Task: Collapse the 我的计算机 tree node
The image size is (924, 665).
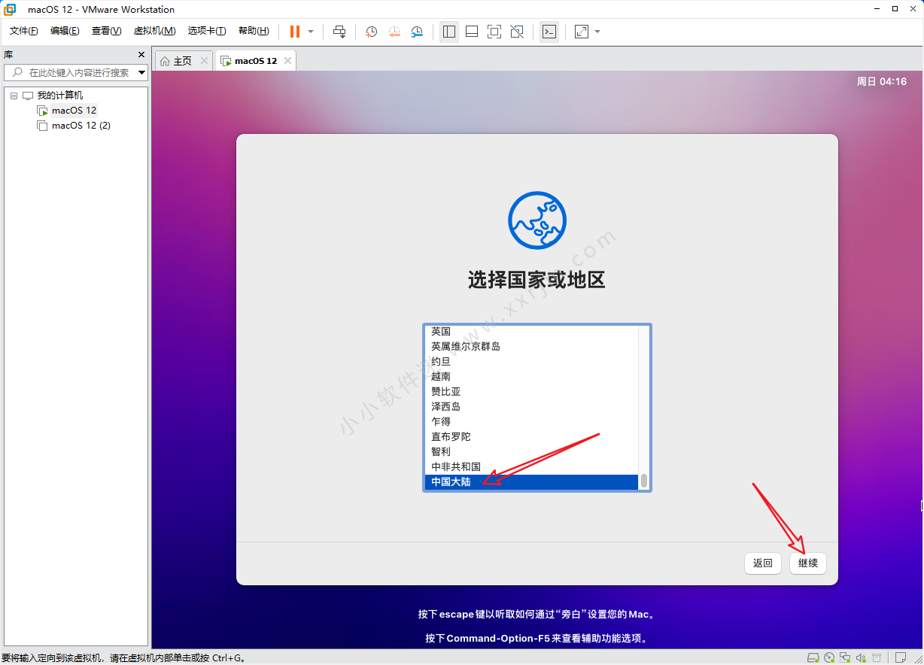Action: [14, 96]
